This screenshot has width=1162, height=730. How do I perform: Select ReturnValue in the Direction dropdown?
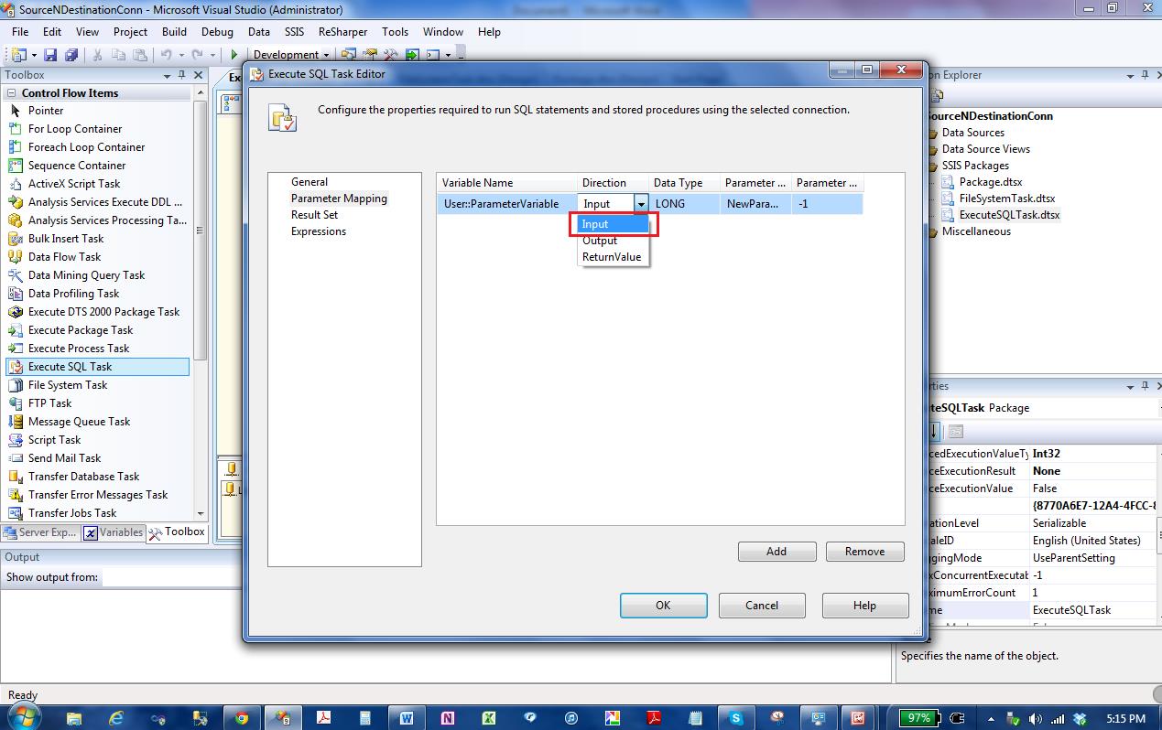coord(612,257)
